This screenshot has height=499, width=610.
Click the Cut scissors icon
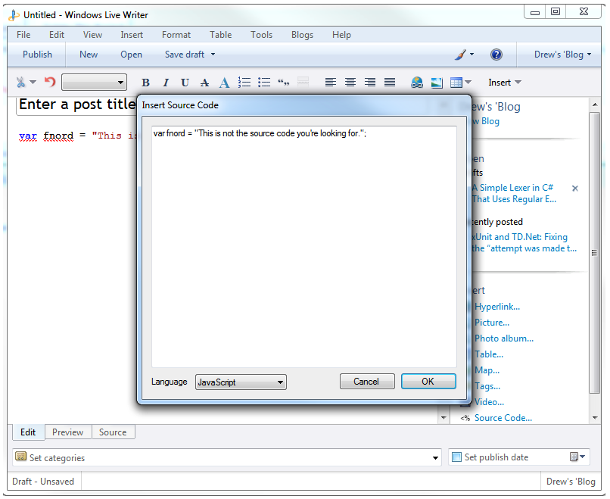(20, 82)
